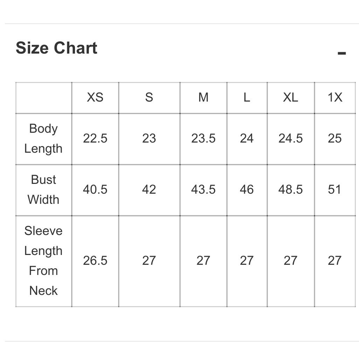Click the Body Length row label
This screenshot has width=359, height=359.
(x=43, y=138)
